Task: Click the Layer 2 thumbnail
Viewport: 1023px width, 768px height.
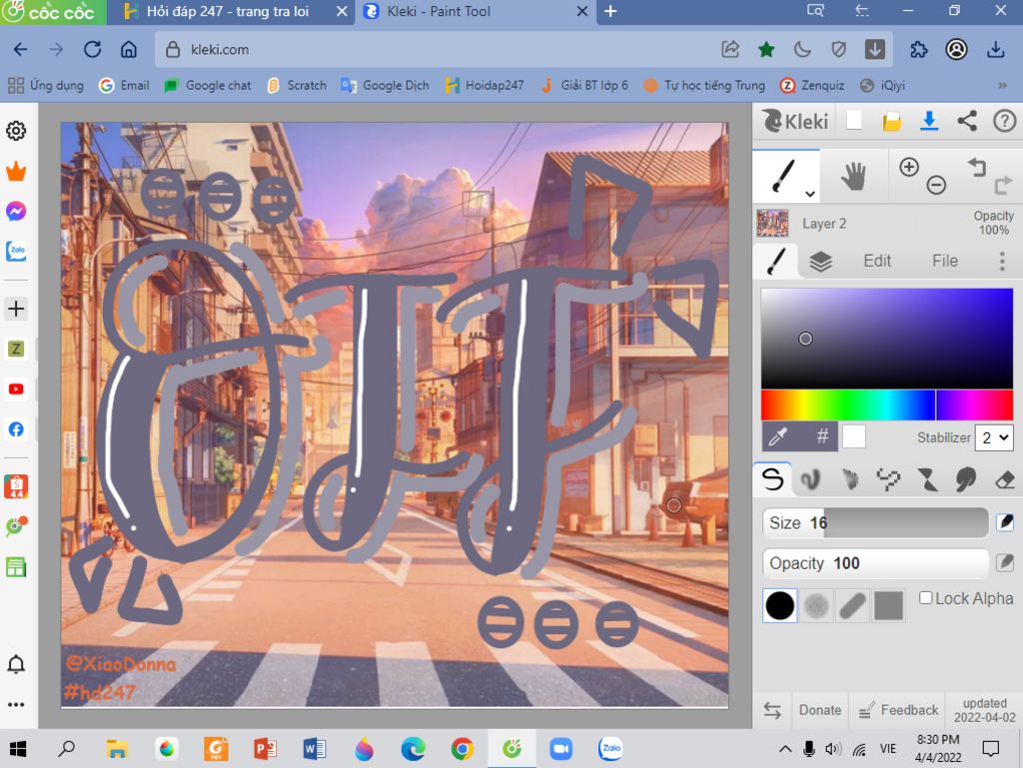Action: tap(772, 223)
